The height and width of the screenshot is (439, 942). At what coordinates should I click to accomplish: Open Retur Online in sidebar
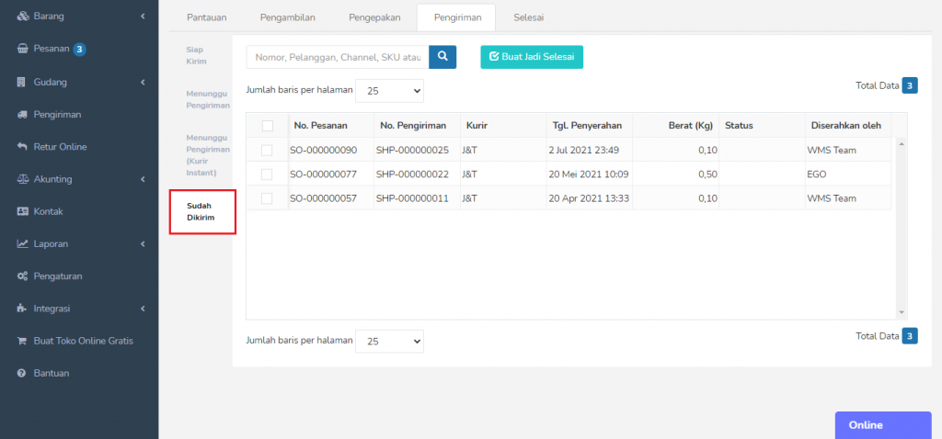[60, 146]
